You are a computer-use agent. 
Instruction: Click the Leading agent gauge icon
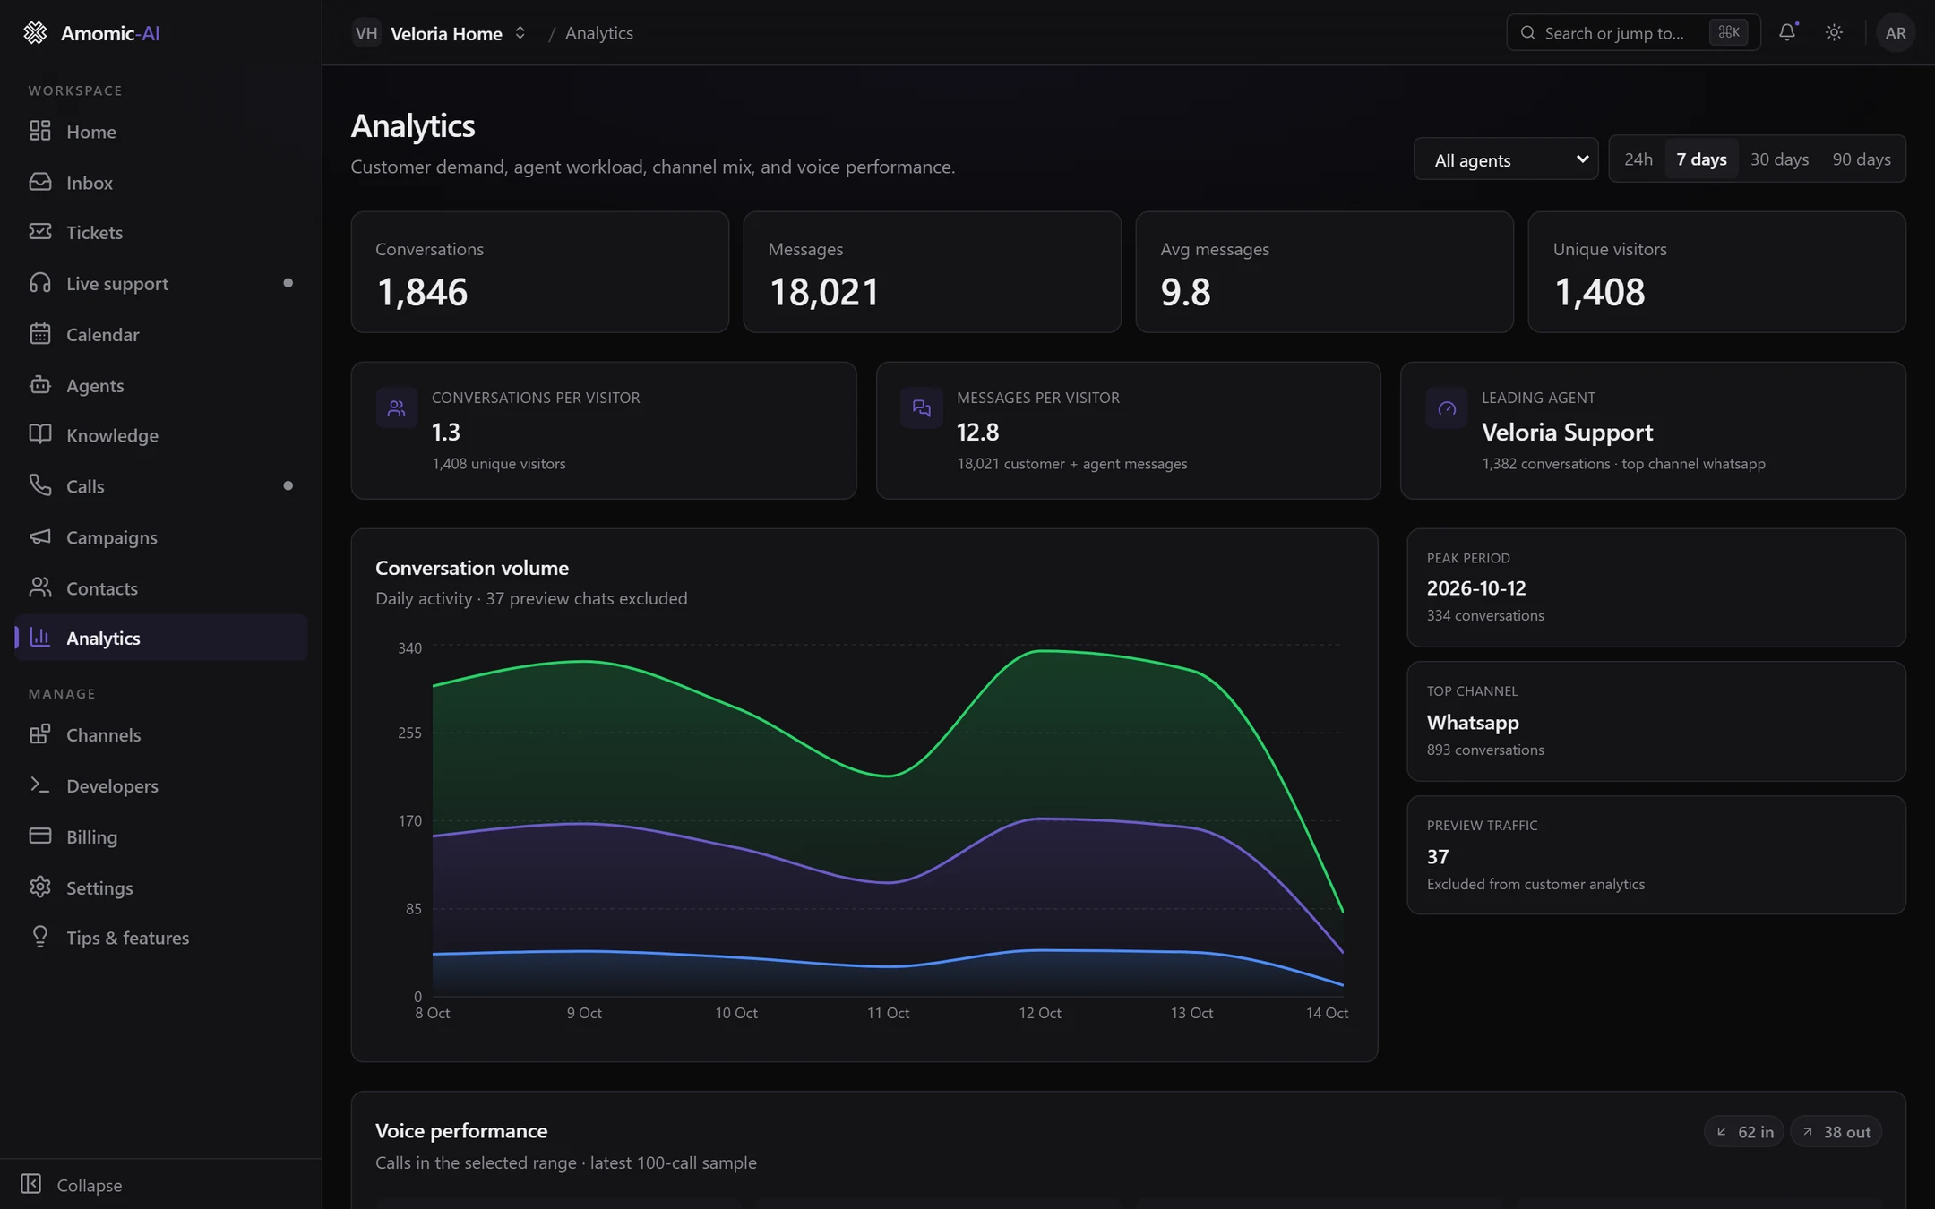[x=1447, y=408]
